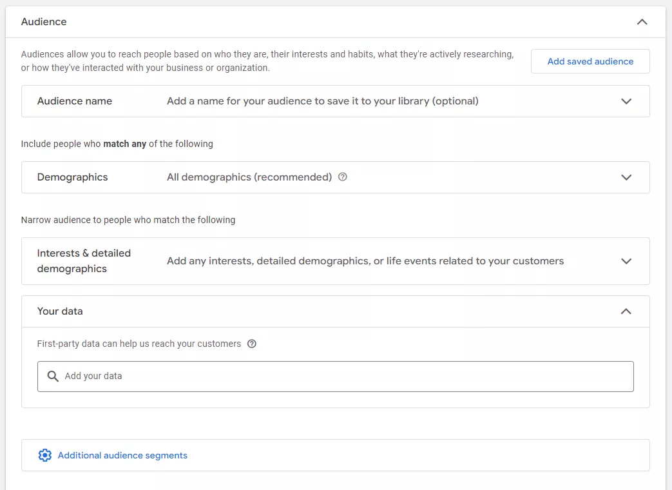Expand the Audience name dropdown chevron
Image resolution: width=672 pixels, height=490 pixels.
[x=626, y=101]
